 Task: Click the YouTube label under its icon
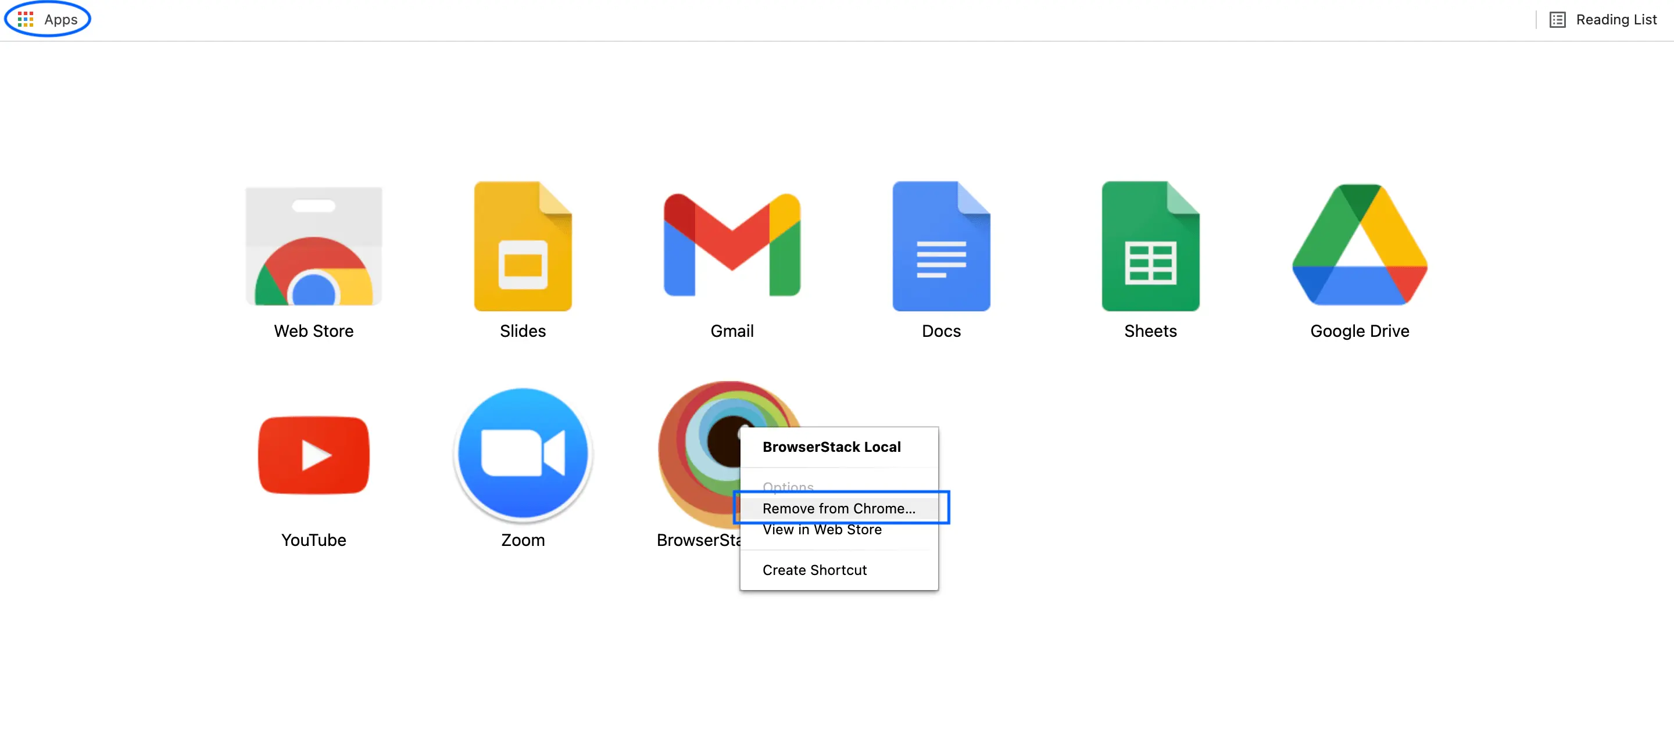click(x=313, y=540)
